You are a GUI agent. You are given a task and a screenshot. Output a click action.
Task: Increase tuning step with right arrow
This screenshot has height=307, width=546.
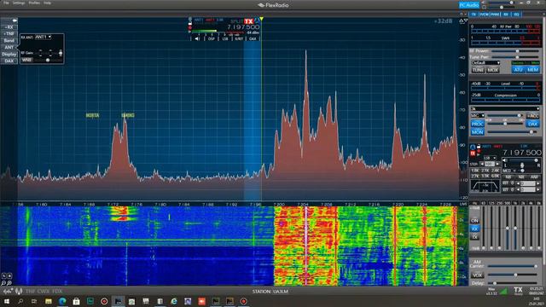(497, 164)
